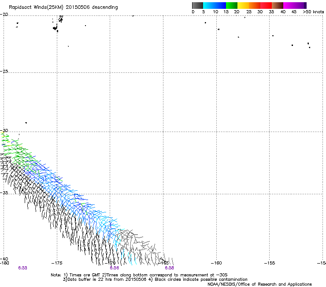Click the '-180' longitude axis label

coord(4,263)
